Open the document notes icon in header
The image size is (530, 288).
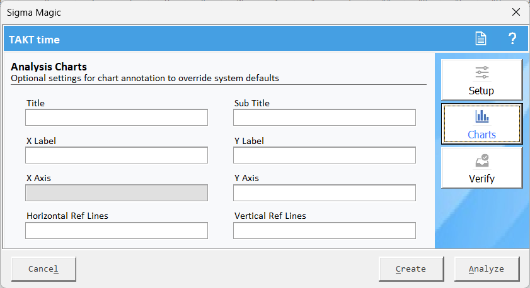pos(481,38)
